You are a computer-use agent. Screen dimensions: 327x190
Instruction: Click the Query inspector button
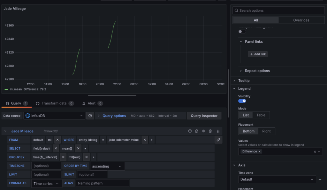click(x=204, y=116)
